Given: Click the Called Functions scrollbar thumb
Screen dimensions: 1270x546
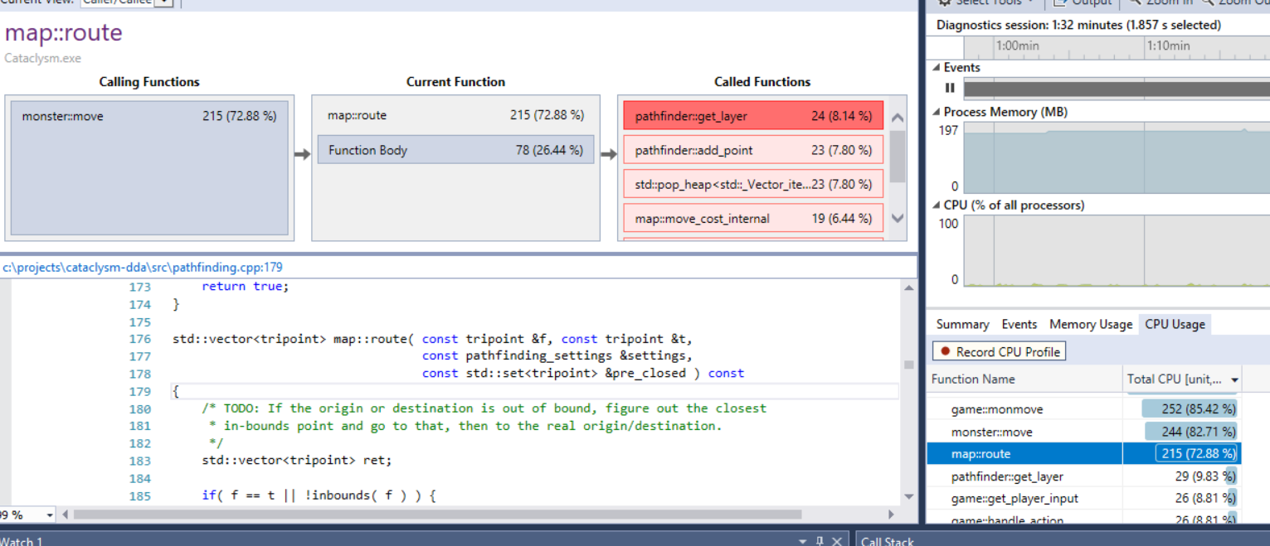Looking at the screenshot, I should pyautogui.click(x=897, y=156).
